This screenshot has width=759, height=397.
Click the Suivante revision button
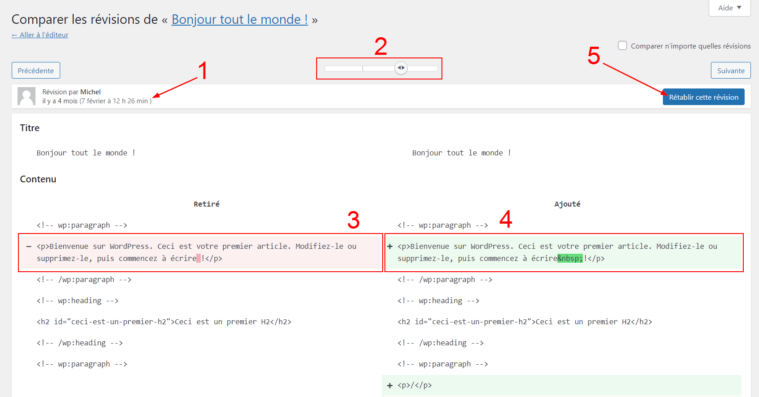click(731, 71)
